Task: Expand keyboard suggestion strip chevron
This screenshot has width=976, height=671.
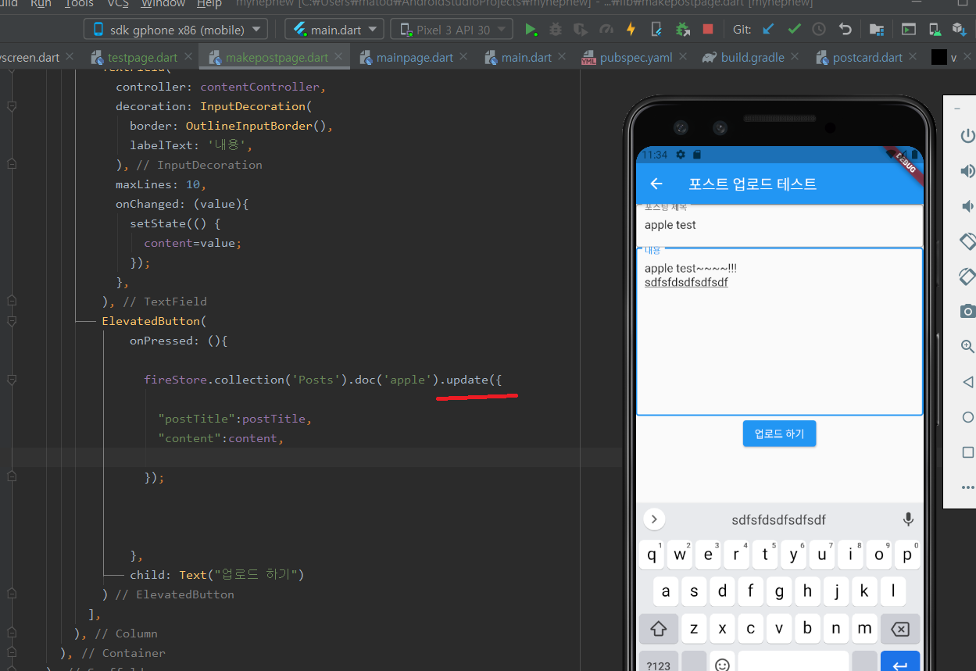Action: click(653, 519)
